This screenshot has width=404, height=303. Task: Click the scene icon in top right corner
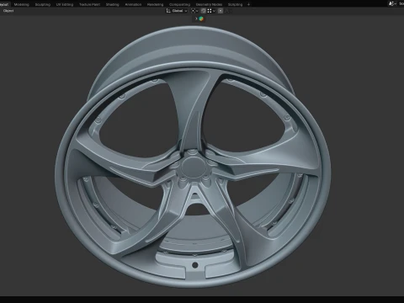pos(391,4)
